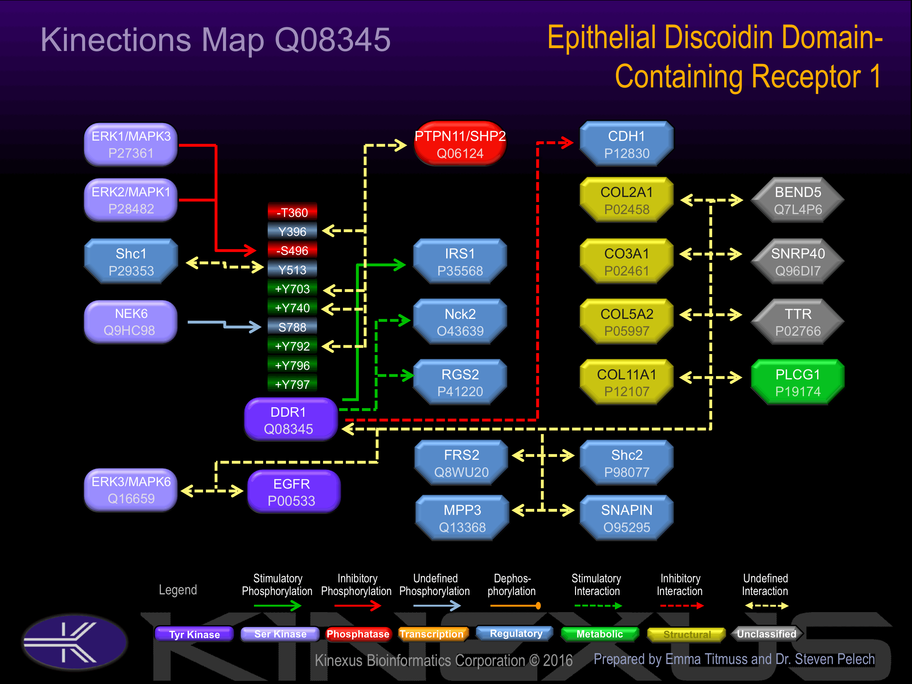Select the Structural legend swatch
Image resolution: width=912 pixels, height=684 pixels.
point(687,635)
